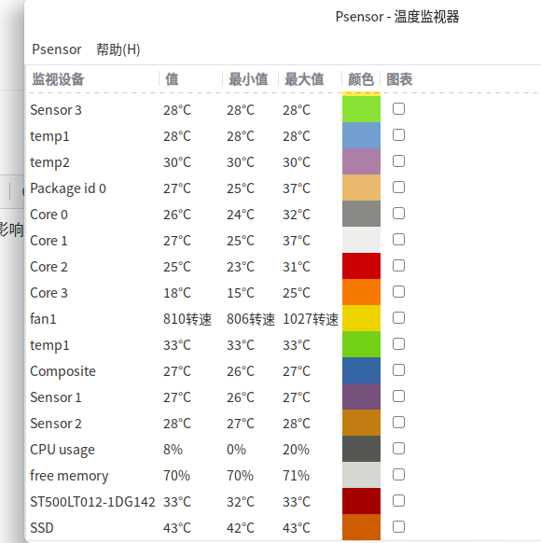Click the 图表 column header

tap(399, 79)
